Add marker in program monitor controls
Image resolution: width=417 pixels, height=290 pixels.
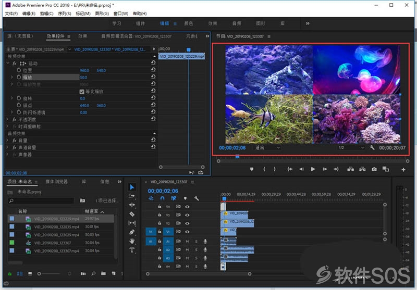click(x=252, y=169)
